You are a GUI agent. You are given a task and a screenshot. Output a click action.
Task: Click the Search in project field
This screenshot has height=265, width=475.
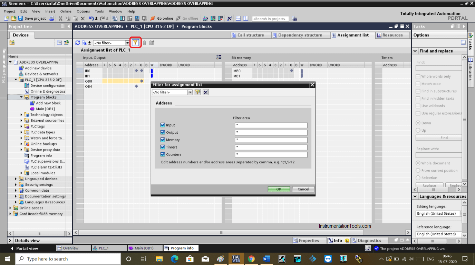coord(270,19)
